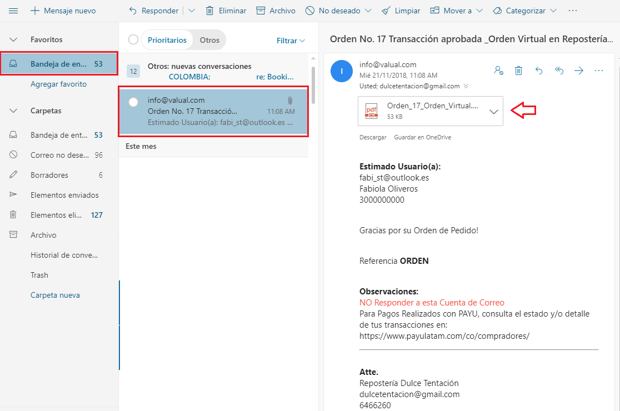The height and width of the screenshot is (411, 620).
Task: Open the Categorizar dropdown menu
Action: coord(525,11)
